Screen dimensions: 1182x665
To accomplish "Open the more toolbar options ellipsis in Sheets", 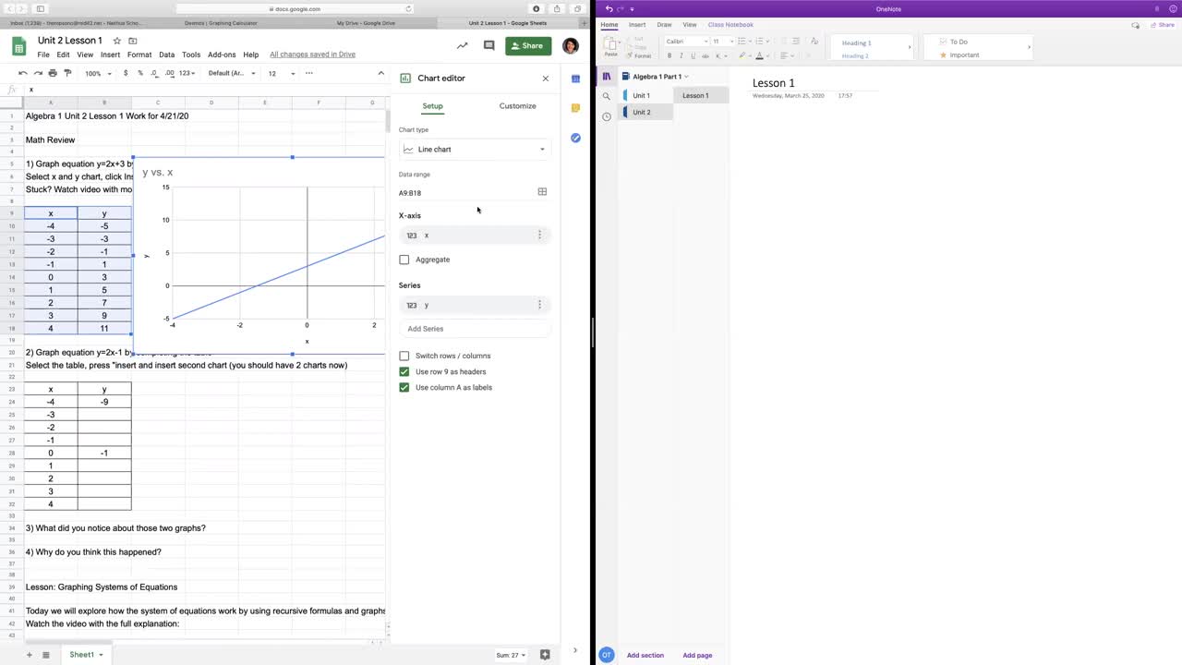I will (308, 73).
